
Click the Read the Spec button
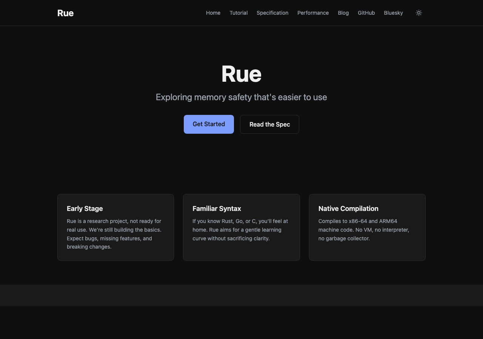(x=269, y=124)
